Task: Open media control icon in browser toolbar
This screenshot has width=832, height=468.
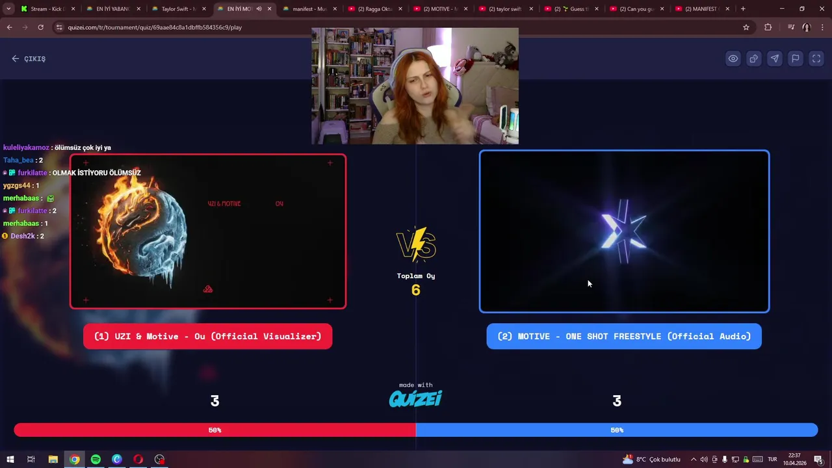Action: click(x=791, y=27)
